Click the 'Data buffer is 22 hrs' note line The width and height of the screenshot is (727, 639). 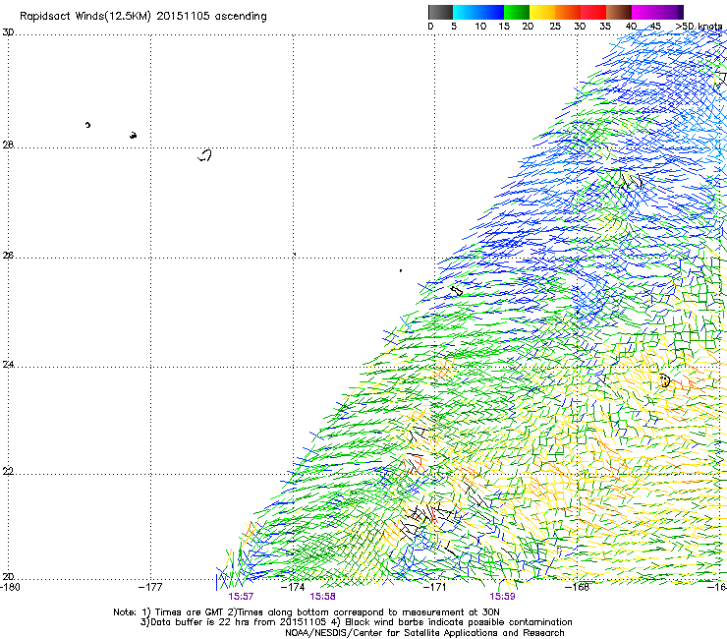click(x=356, y=622)
